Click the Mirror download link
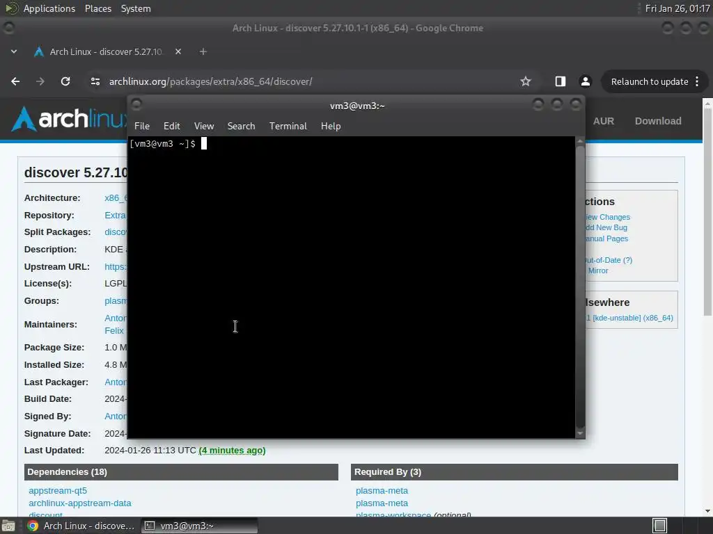The image size is (713, 534). pos(597,270)
